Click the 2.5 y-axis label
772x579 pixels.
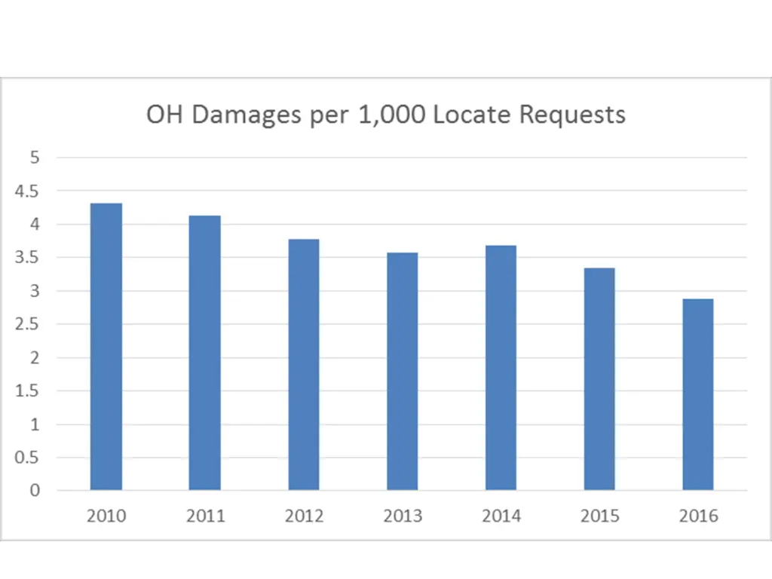click(28, 324)
